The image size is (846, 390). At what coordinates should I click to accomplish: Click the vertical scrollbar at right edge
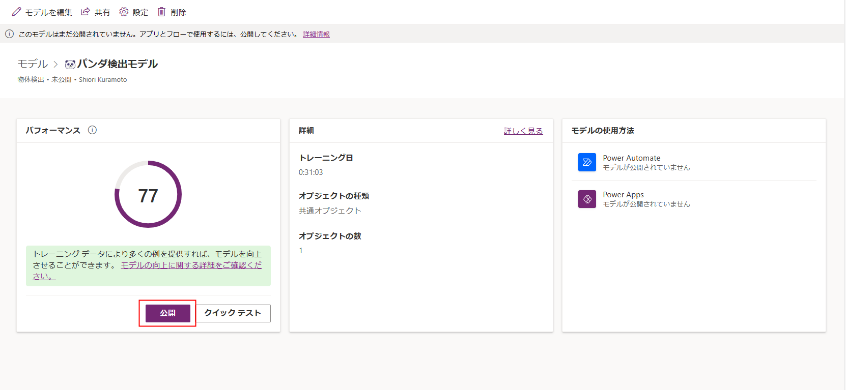844,195
